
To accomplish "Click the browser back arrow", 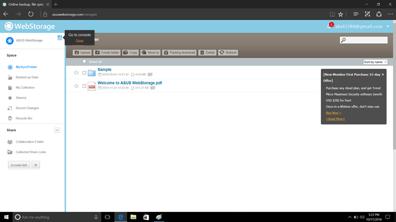I will [6, 14].
